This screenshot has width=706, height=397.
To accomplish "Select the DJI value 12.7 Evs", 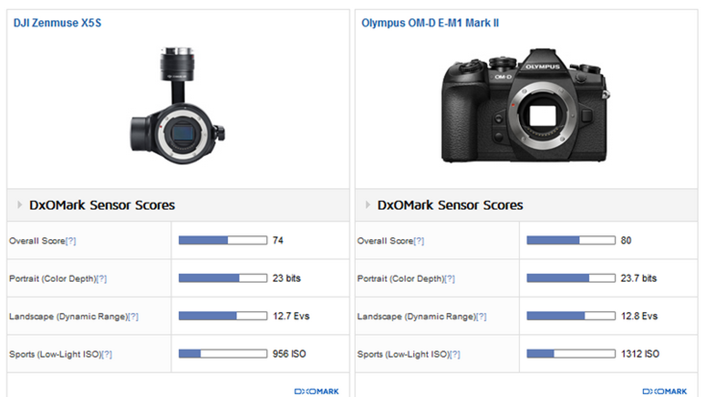I will (291, 316).
